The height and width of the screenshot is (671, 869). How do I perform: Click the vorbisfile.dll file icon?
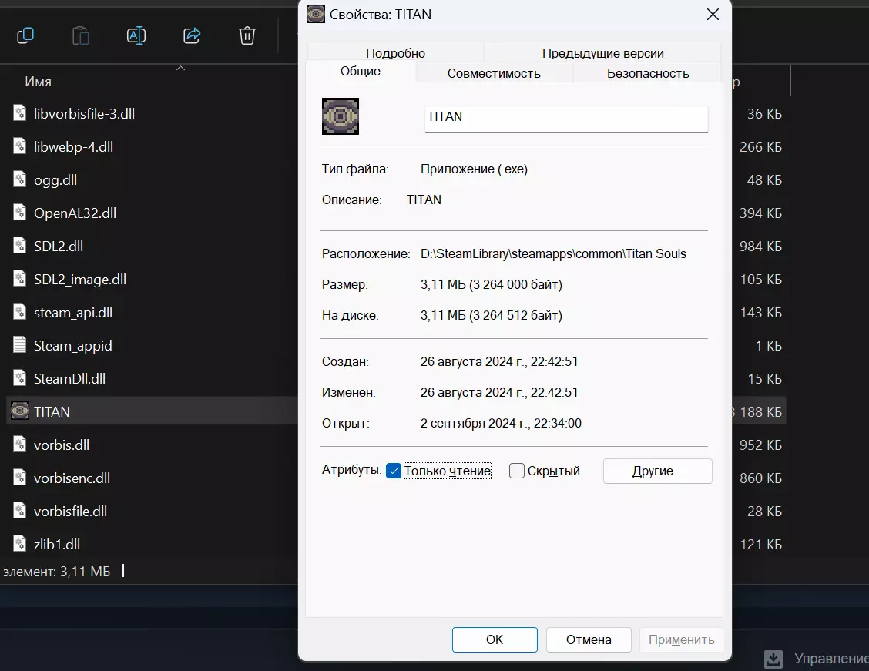tap(19, 511)
